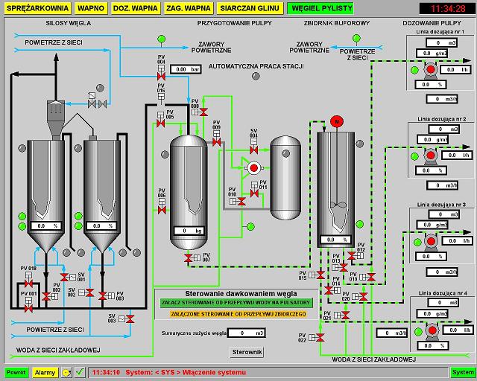477x381 pixels.
Task: Click valve PV 004
Action: tap(161, 76)
